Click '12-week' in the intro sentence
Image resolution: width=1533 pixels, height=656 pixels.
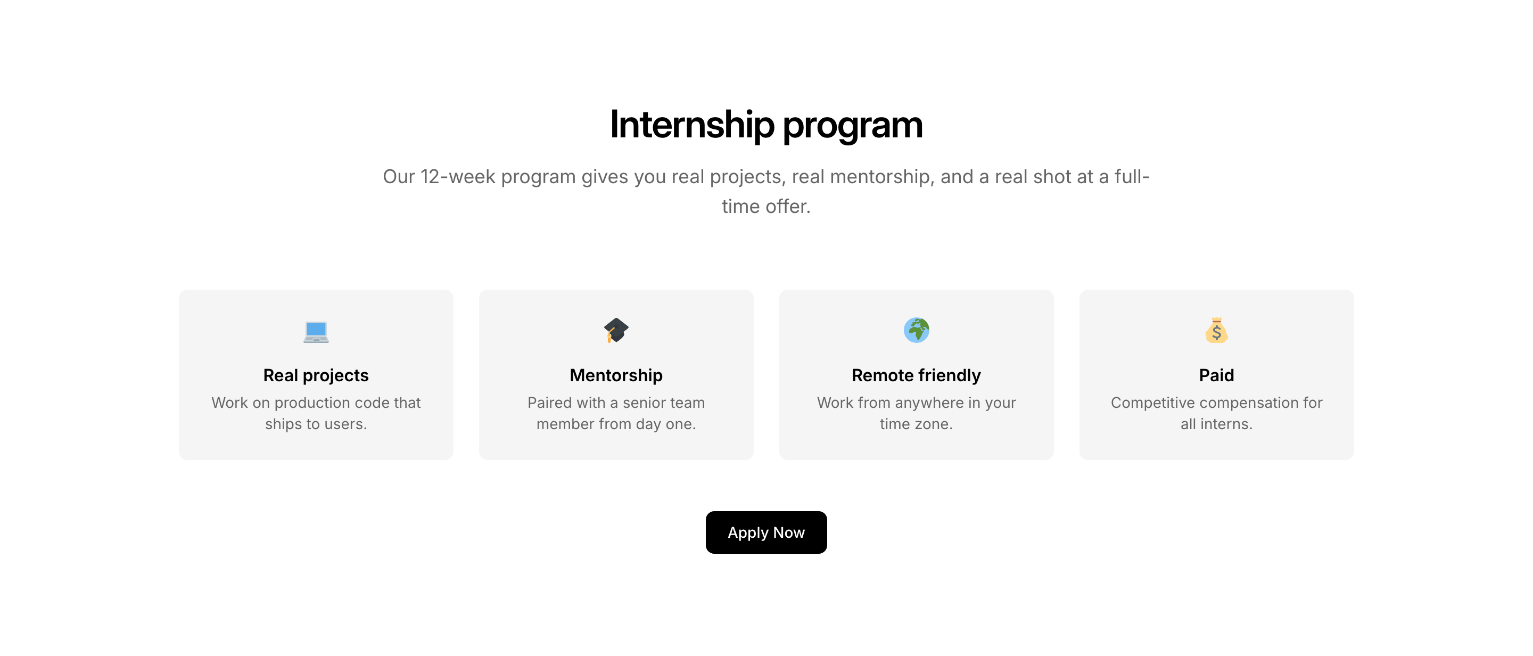458,177
